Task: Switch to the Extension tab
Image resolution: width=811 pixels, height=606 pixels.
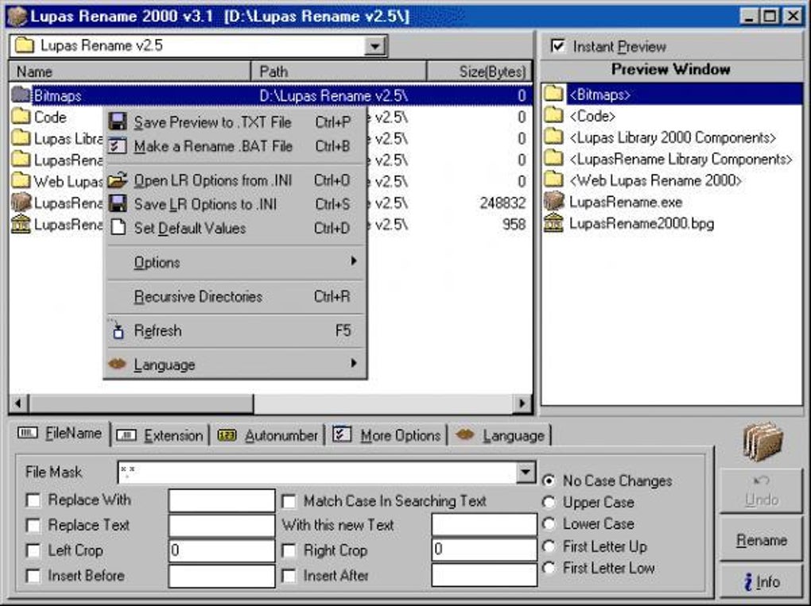Action: click(x=161, y=435)
